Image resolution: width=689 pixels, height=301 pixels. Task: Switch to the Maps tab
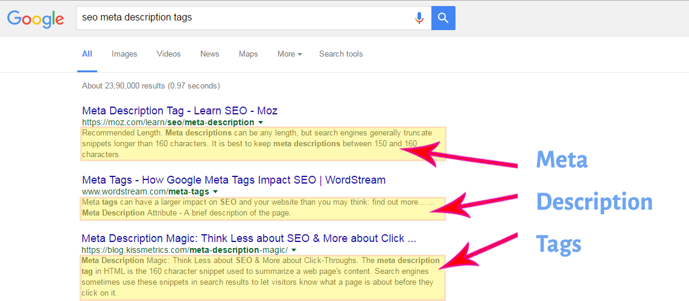click(248, 54)
